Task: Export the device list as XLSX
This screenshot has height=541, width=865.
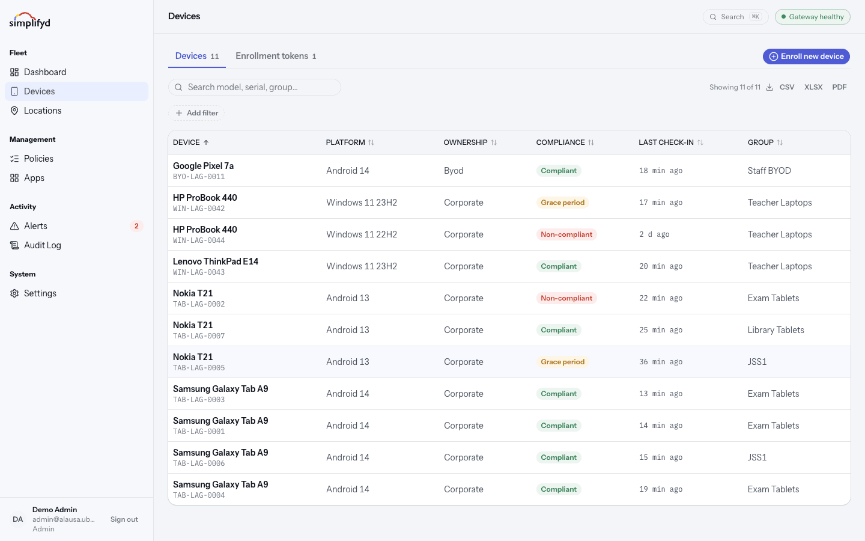Action: (x=813, y=87)
